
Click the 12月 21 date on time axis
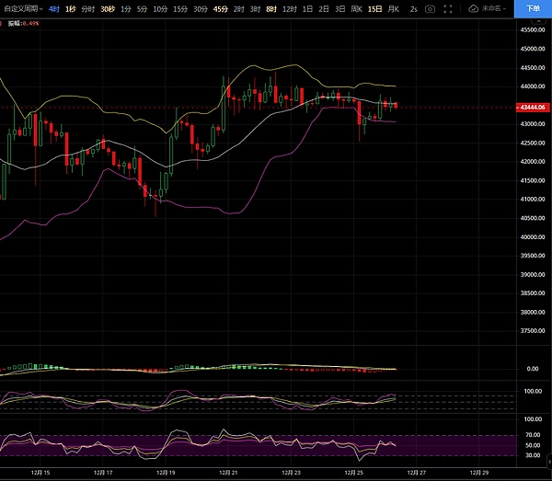[x=228, y=473]
